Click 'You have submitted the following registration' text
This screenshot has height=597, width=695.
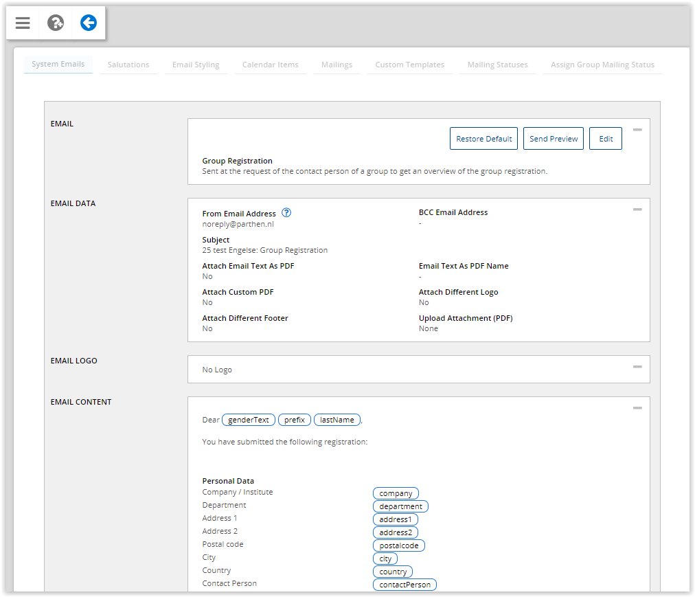tap(284, 442)
